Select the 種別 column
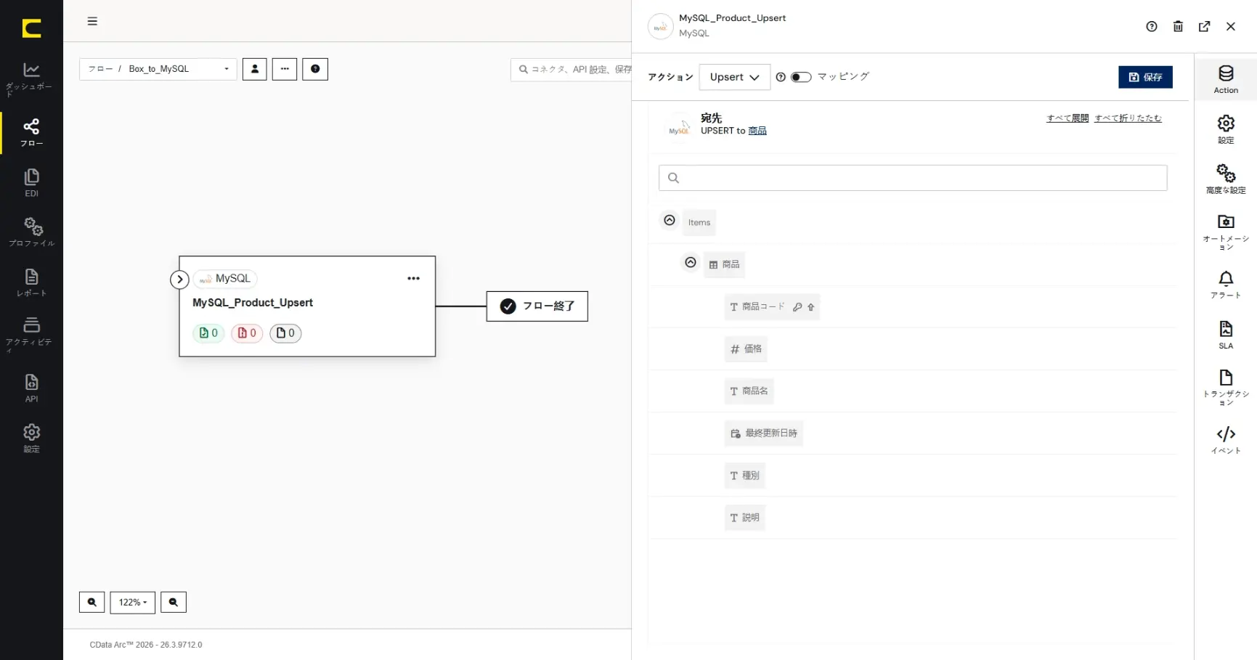1257x660 pixels. pos(745,476)
